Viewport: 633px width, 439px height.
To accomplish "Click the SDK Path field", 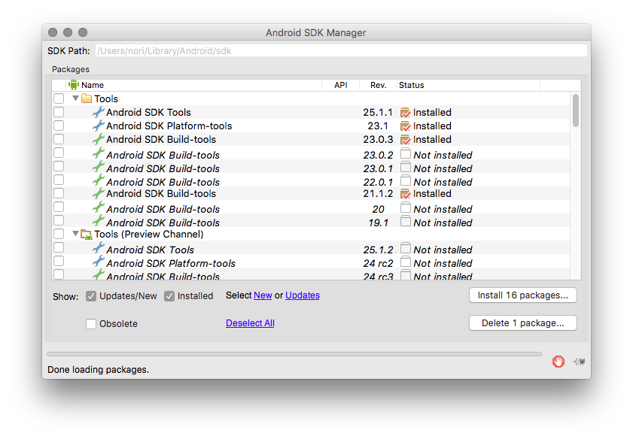I will 341,51.
